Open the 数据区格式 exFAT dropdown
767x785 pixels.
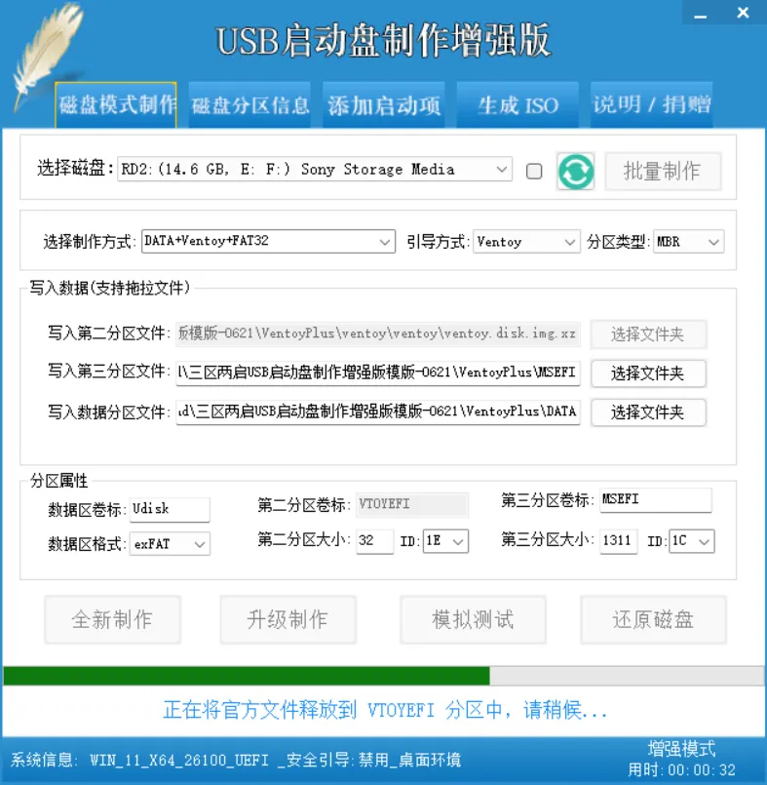pyautogui.click(x=170, y=543)
